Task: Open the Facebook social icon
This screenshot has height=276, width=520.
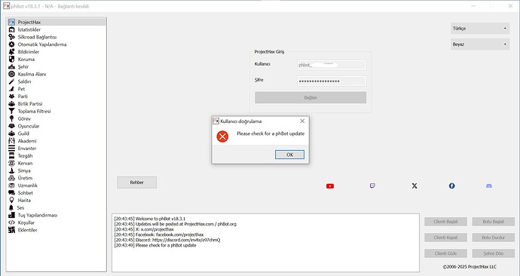Action: [x=451, y=186]
